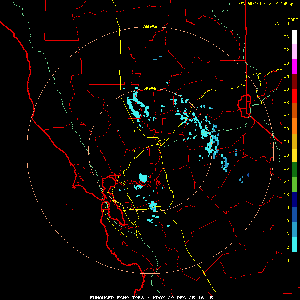Click the dark red (maroon) legend swatch
Viewport: 300px width, 300px height.
point(294,81)
